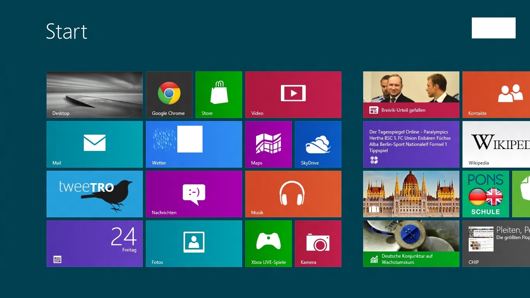The height and width of the screenshot is (298, 530).
Task: Open Nachrichten messaging tile
Action: (x=194, y=194)
